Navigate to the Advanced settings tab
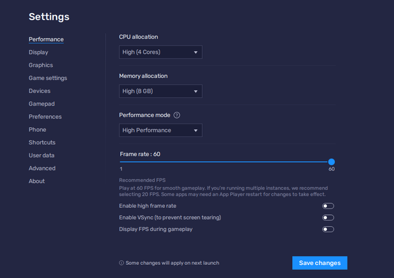Viewport: 394px width, 278px height. (x=42, y=169)
